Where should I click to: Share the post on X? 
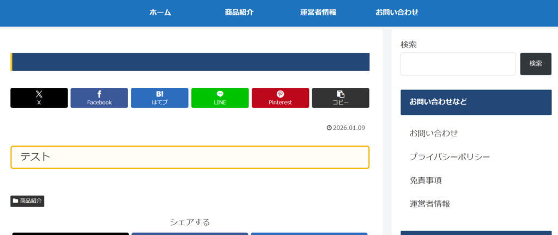click(39, 98)
